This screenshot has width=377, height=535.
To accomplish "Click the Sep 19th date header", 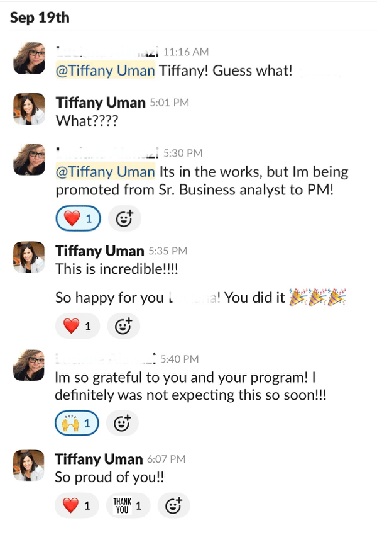I will (x=39, y=18).
